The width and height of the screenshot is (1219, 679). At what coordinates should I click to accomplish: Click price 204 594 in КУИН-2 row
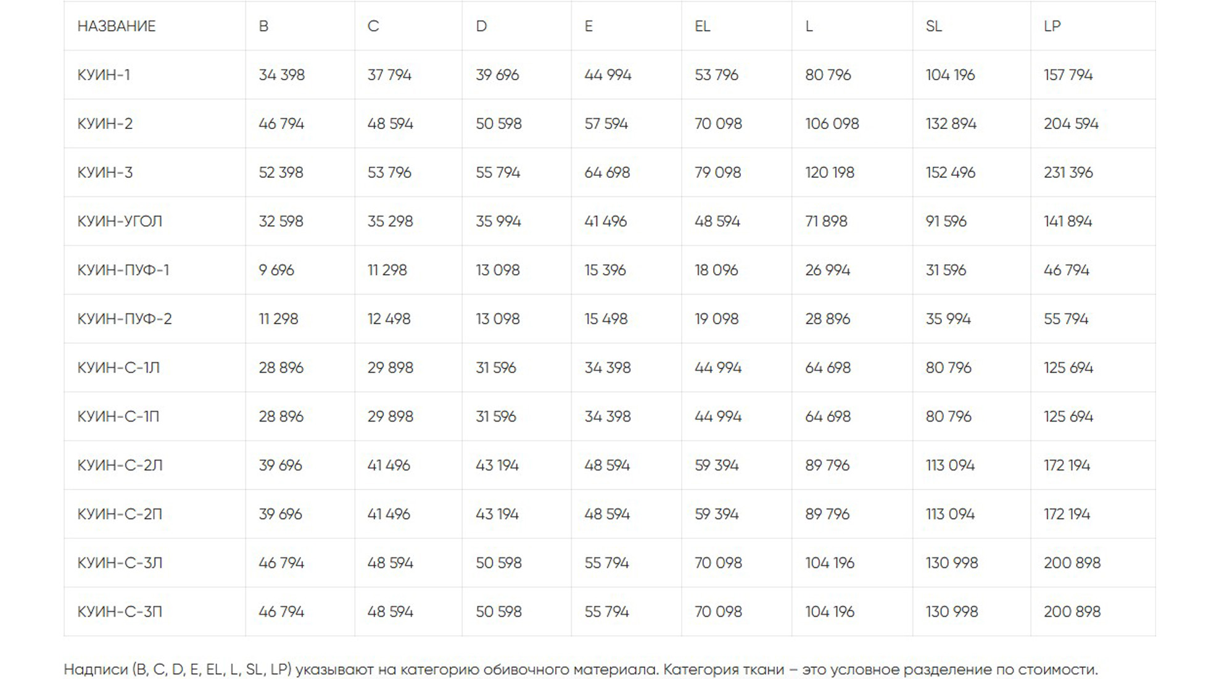1071,124
